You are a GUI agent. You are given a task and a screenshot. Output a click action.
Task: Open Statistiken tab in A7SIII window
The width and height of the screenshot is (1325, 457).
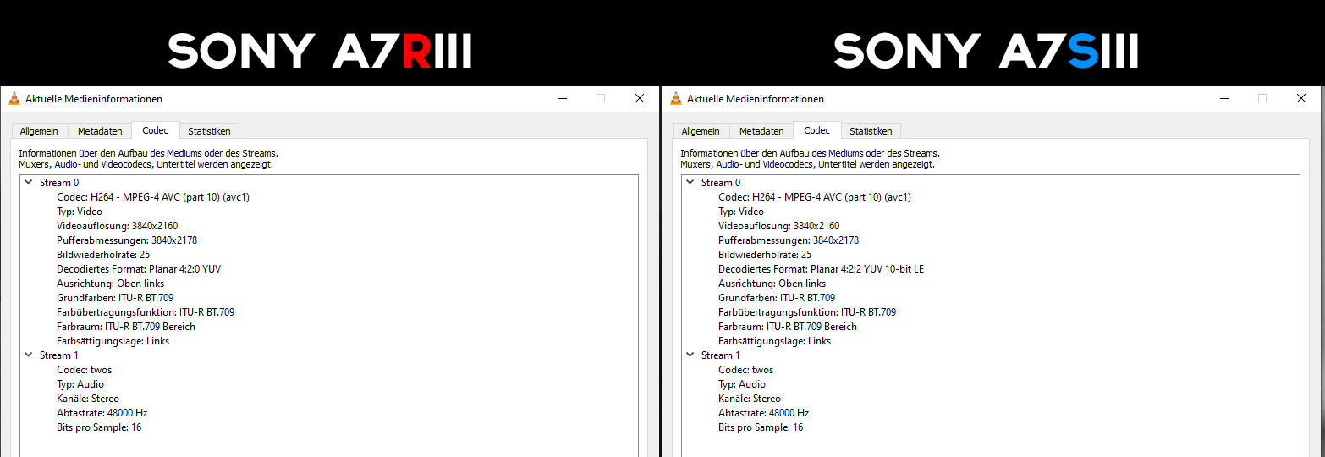[871, 131]
